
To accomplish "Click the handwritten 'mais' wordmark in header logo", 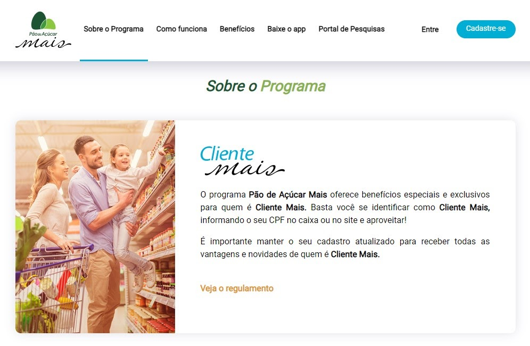I will click(43, 43).
